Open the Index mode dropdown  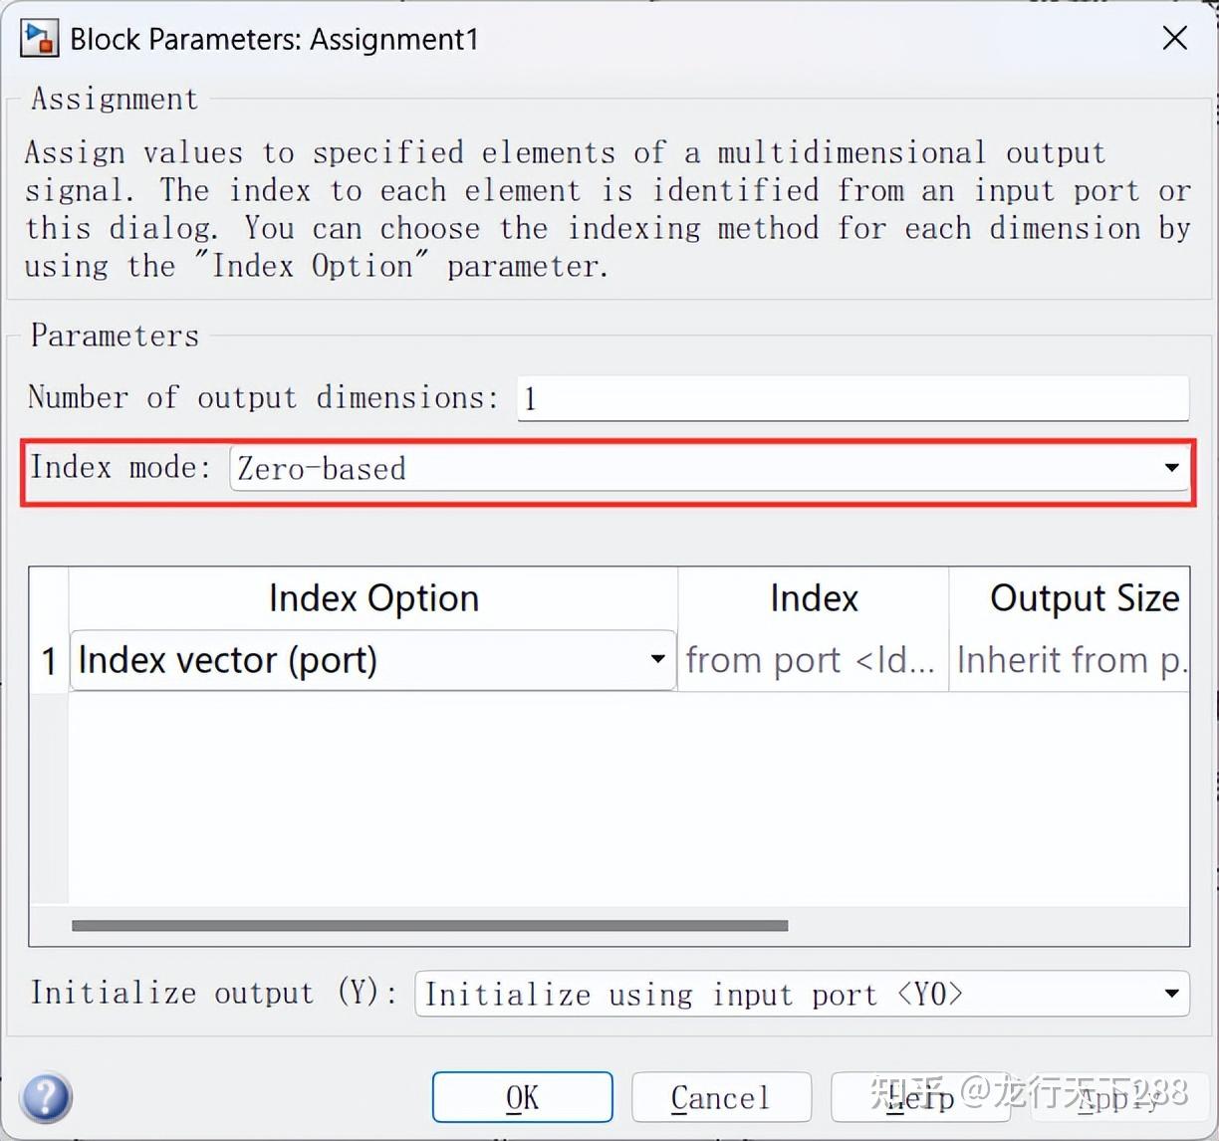point(709,468)
